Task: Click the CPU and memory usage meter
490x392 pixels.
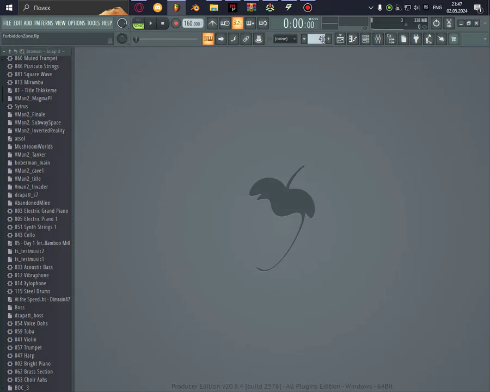Action: pyautogui.click(x=399, y=24)
